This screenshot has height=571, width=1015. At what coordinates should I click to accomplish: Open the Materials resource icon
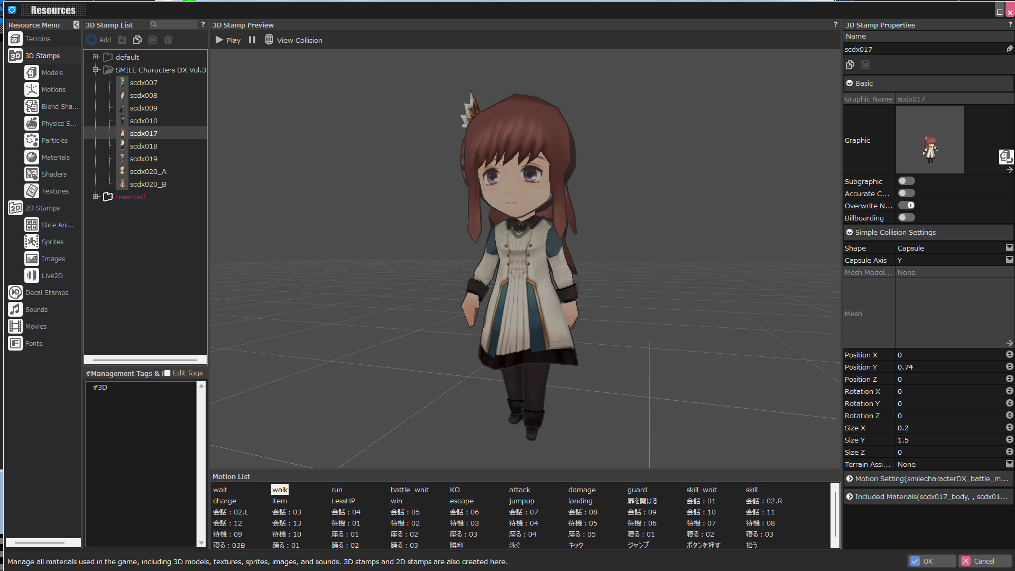tap(32, 157)
